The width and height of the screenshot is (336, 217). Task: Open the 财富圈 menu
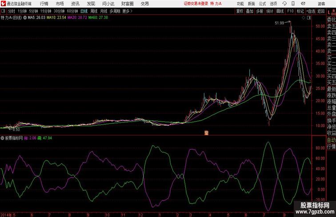tap(128, 4)
